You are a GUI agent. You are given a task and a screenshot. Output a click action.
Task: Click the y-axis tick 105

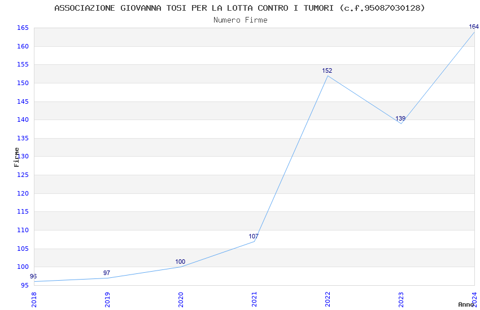pos(23,249)
